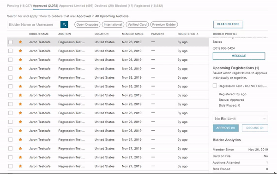Click the star in the highlighted Jaron Testcafe row
Viewport: 277px width, 174px height.
click(x=20, y=42)
